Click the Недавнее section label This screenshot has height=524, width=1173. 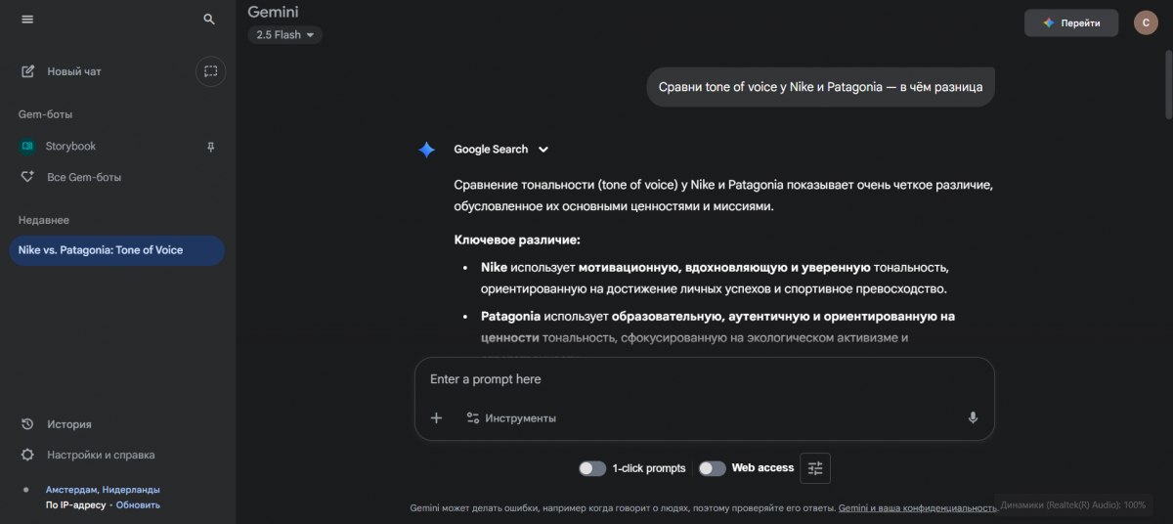(x=44, y=220)
